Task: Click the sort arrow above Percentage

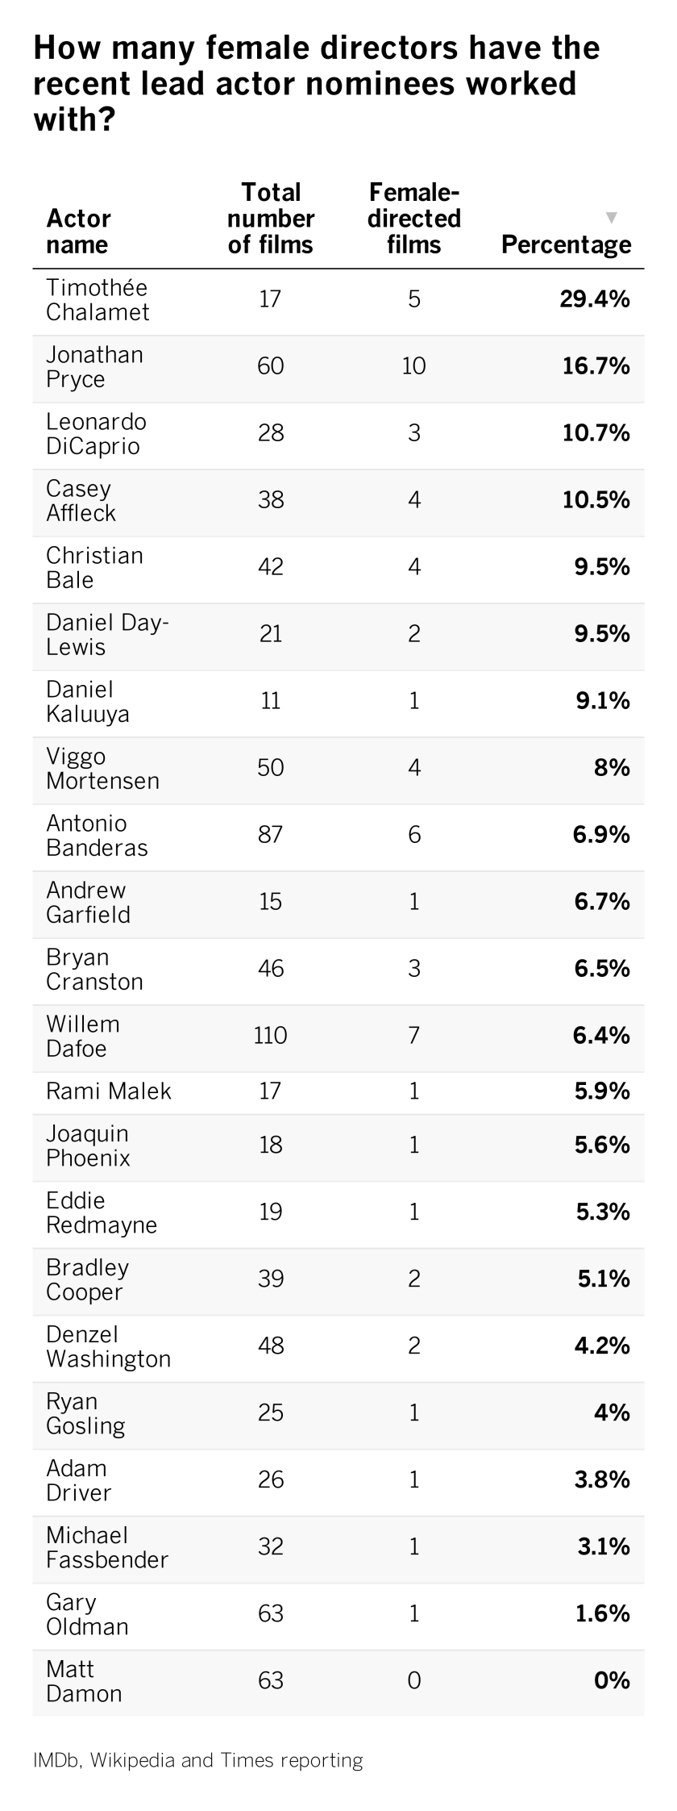Action: pyautogui.click(x=612, y=218)
